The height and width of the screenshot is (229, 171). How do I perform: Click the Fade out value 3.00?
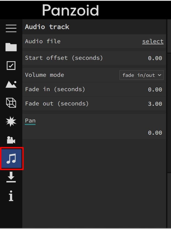pyautogui.click(x=155, y=104)
